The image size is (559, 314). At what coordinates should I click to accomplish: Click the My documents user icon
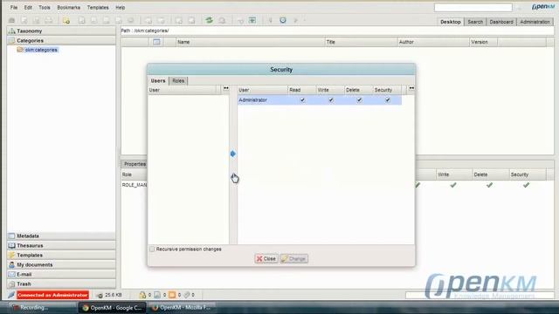click(x=11, y=265)
